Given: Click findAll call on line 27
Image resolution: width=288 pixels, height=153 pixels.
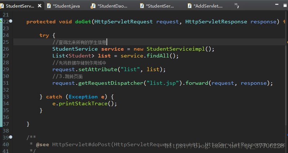Looking at the screenshot, I should 158,56.
